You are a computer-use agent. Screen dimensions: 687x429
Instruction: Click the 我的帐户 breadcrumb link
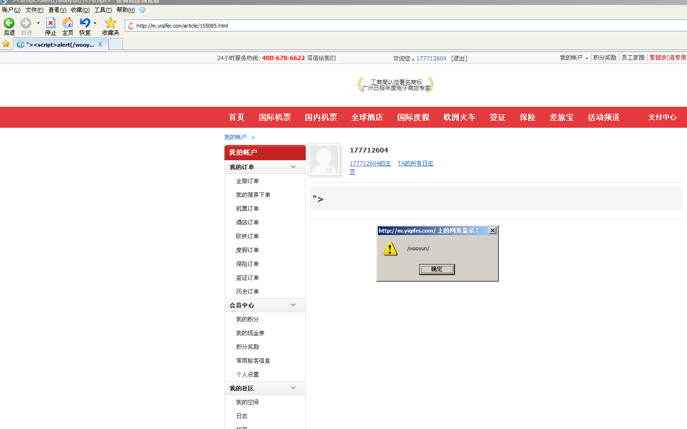pyautogui.click(x=235, y=137)
